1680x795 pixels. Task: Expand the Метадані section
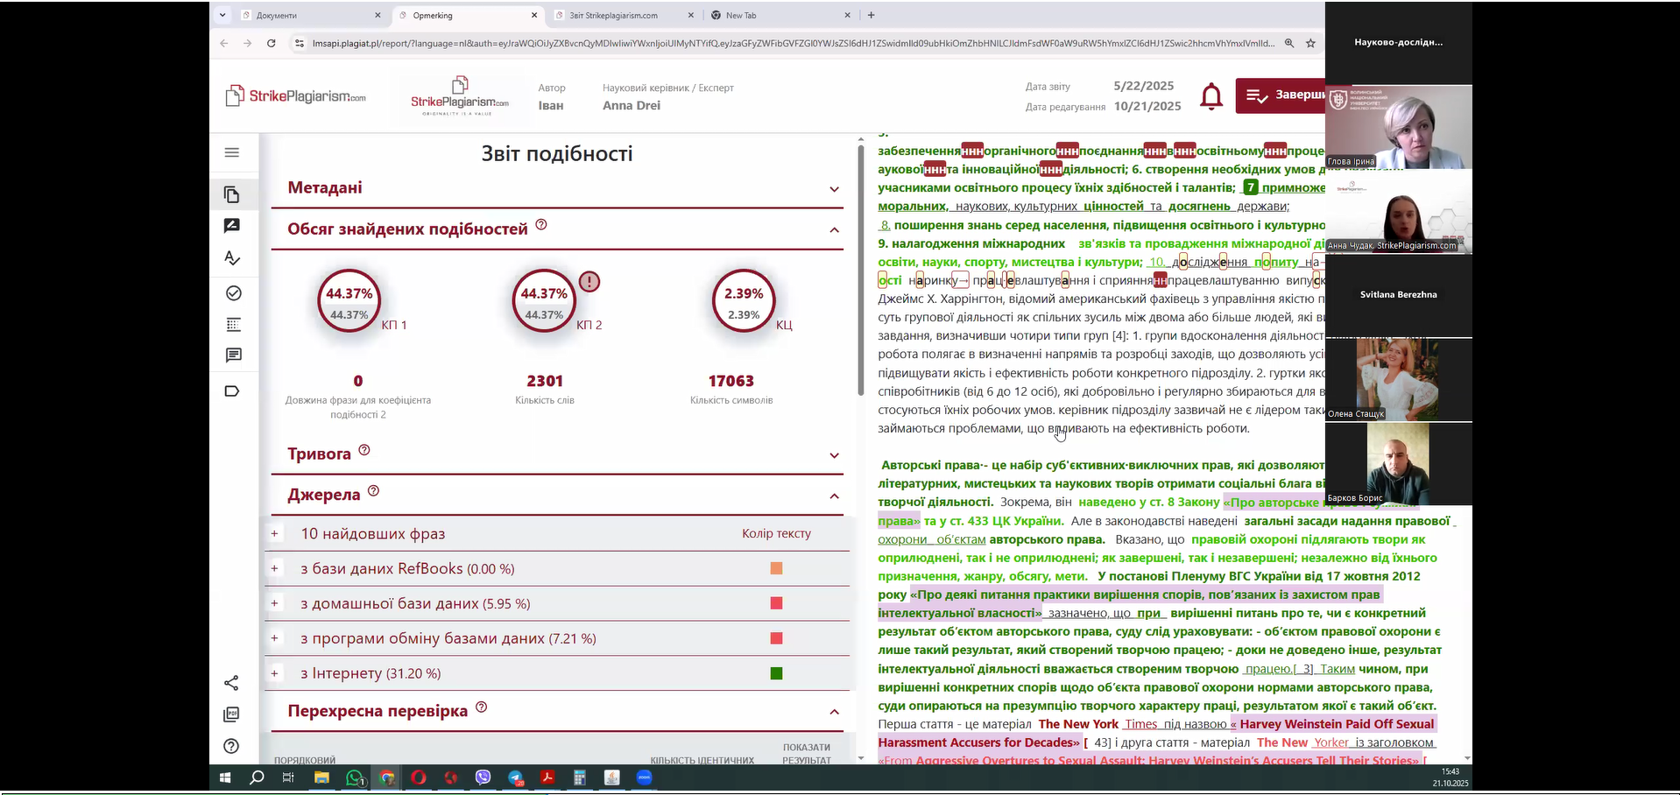coord(834,189)
